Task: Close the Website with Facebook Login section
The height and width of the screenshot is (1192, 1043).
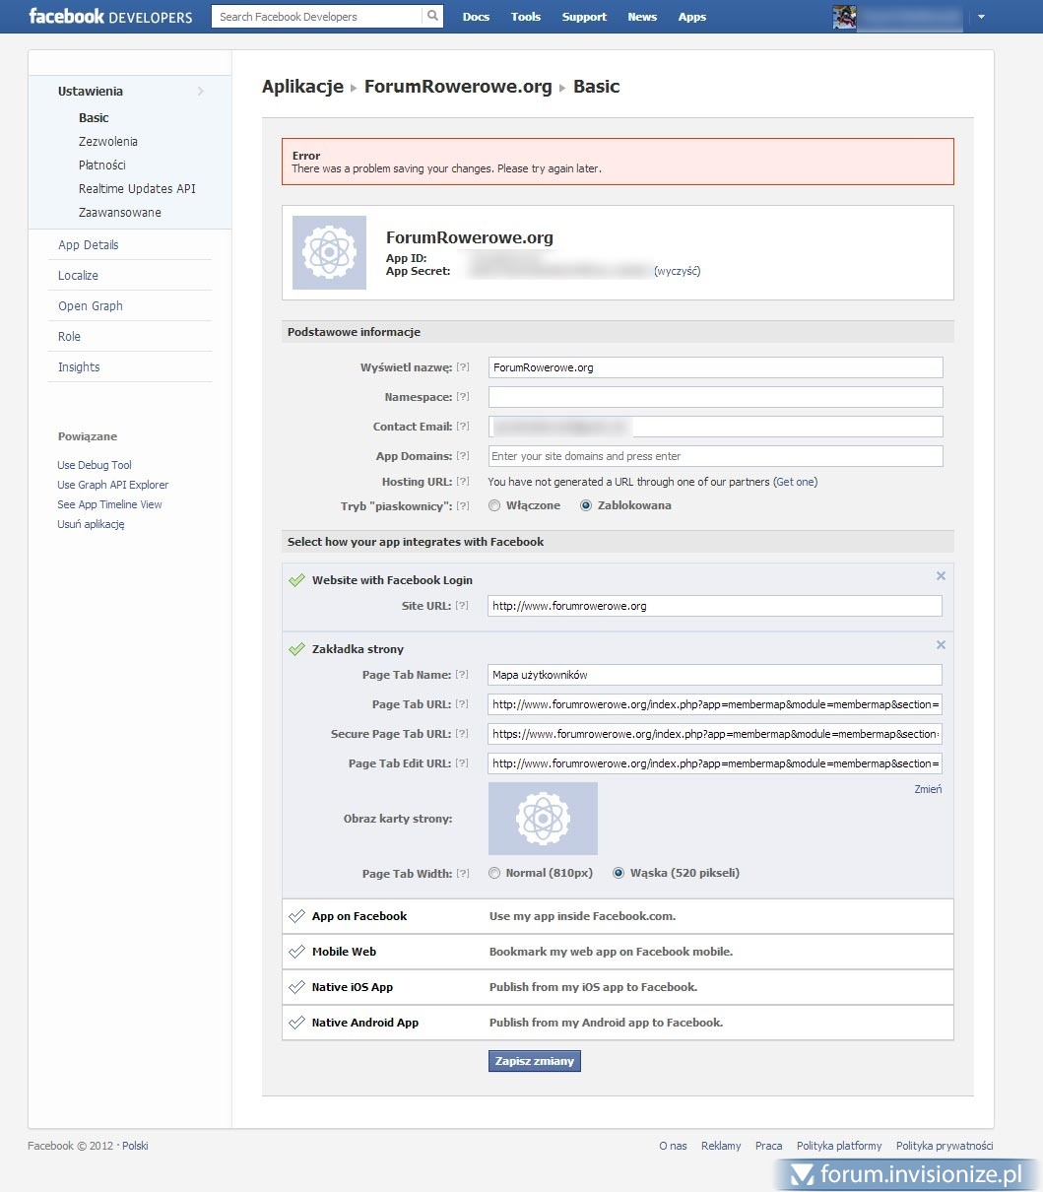Action: (941, 576)
